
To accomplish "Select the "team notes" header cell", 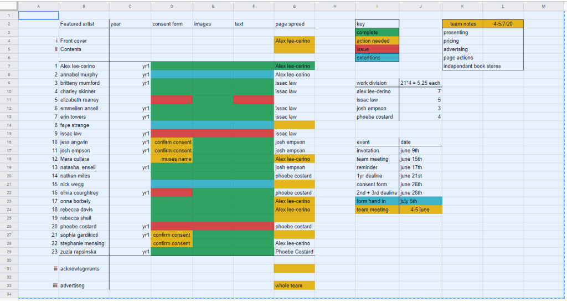I will [x=462, y=24].
